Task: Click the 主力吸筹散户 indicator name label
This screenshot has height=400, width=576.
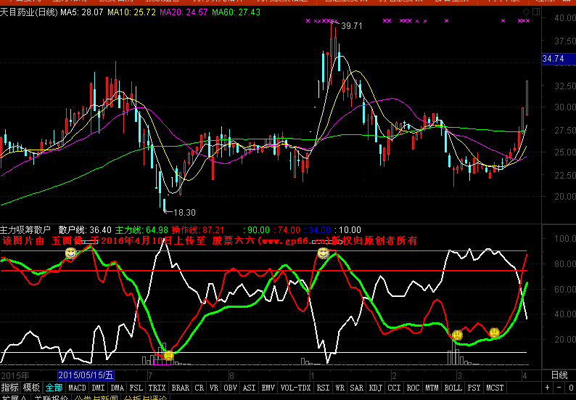Action: tap(25, 229)
